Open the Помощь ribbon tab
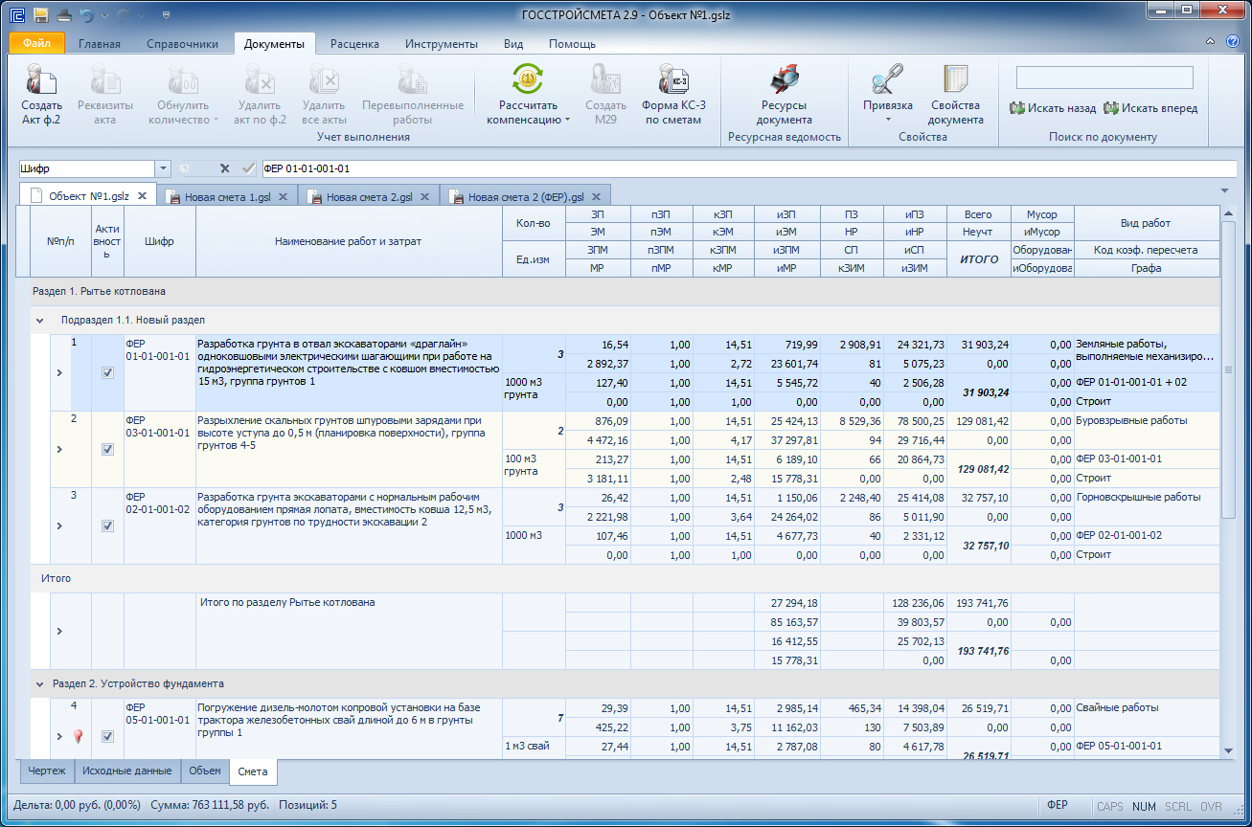This screenshot has height=827, width=1252. (x=572, y=44)
